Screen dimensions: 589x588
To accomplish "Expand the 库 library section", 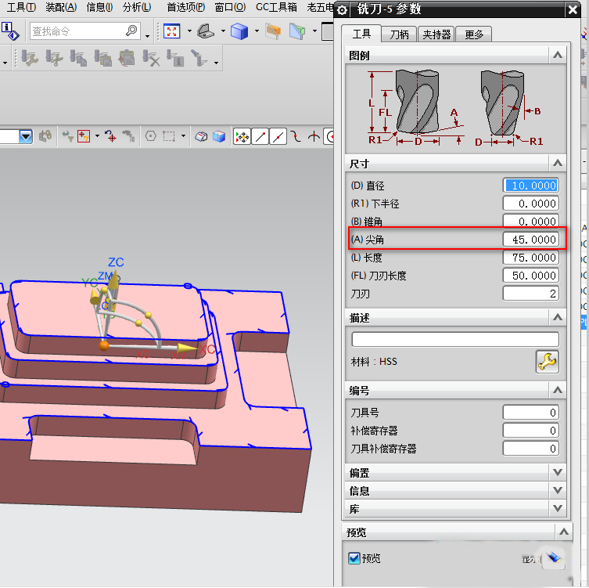I will [557, 509].
